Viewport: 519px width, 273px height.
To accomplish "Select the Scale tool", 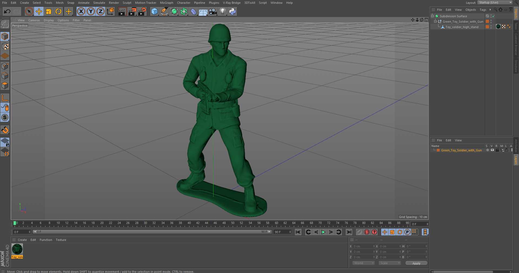I will pyautogui.click(x=49, y=11).
